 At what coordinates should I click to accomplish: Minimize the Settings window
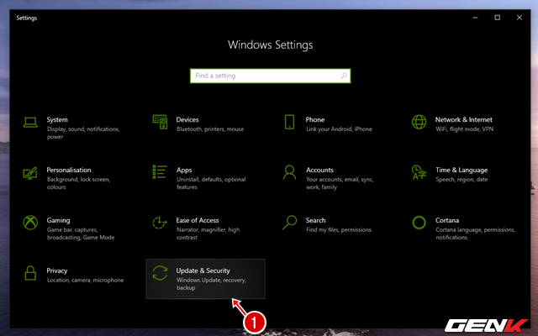(475, 18)
